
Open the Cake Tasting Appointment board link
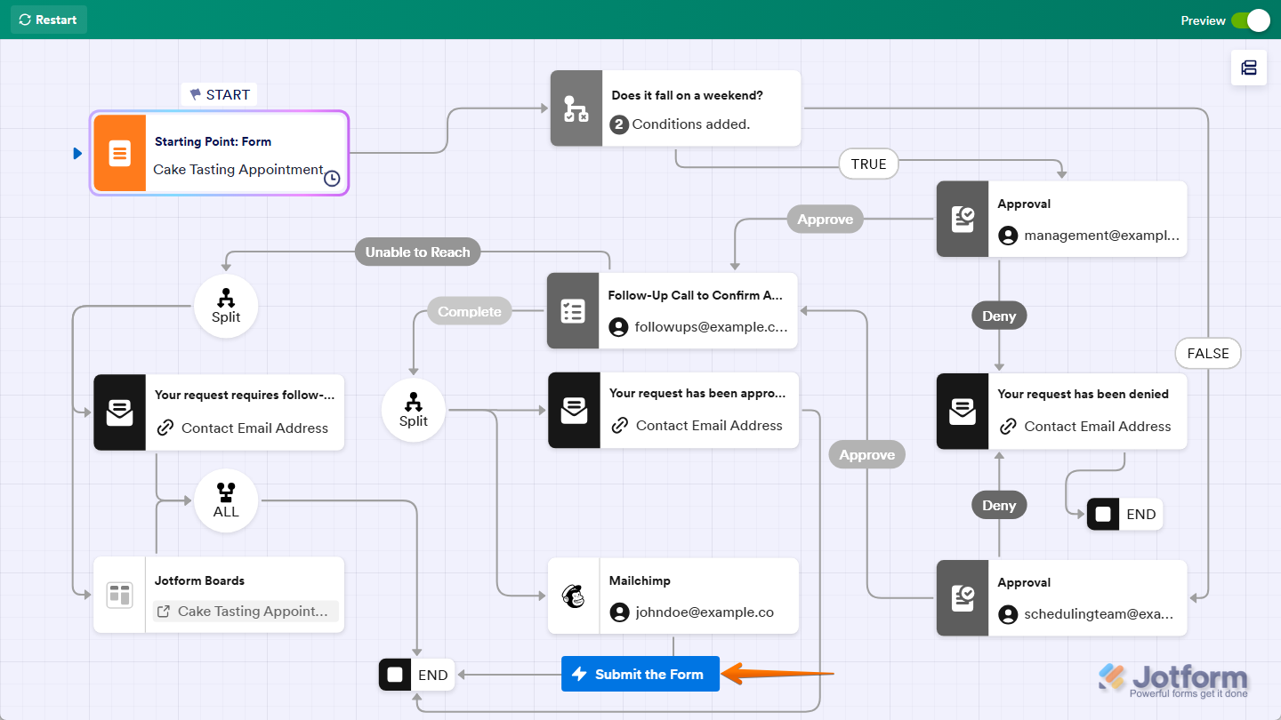point(245,612)
